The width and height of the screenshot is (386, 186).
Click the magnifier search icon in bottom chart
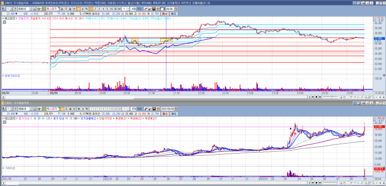point(34,109)
